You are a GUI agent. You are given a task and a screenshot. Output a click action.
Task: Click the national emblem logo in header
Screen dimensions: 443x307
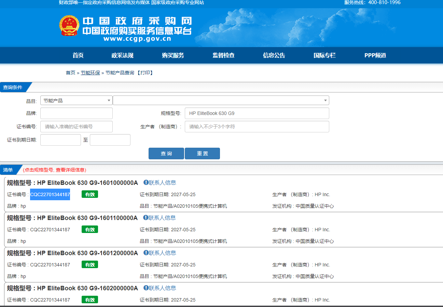(x=69, y=26)
